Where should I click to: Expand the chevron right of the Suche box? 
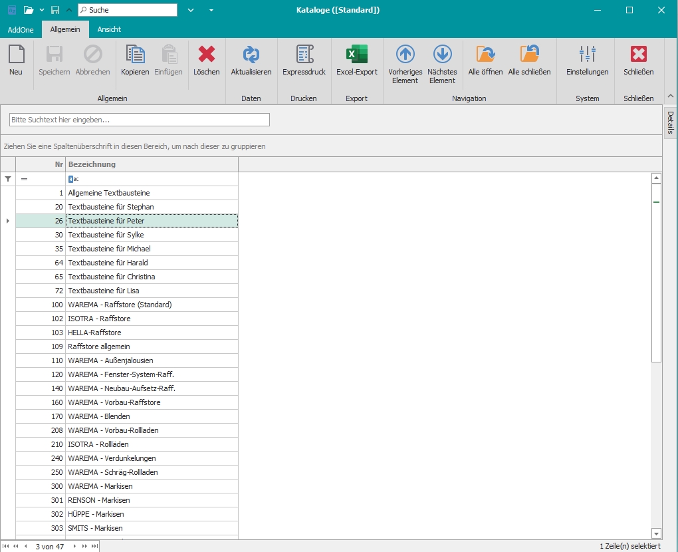(x=191, y=10)
